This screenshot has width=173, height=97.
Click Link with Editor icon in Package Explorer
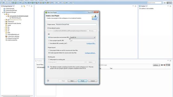click(x=24, y=6)
